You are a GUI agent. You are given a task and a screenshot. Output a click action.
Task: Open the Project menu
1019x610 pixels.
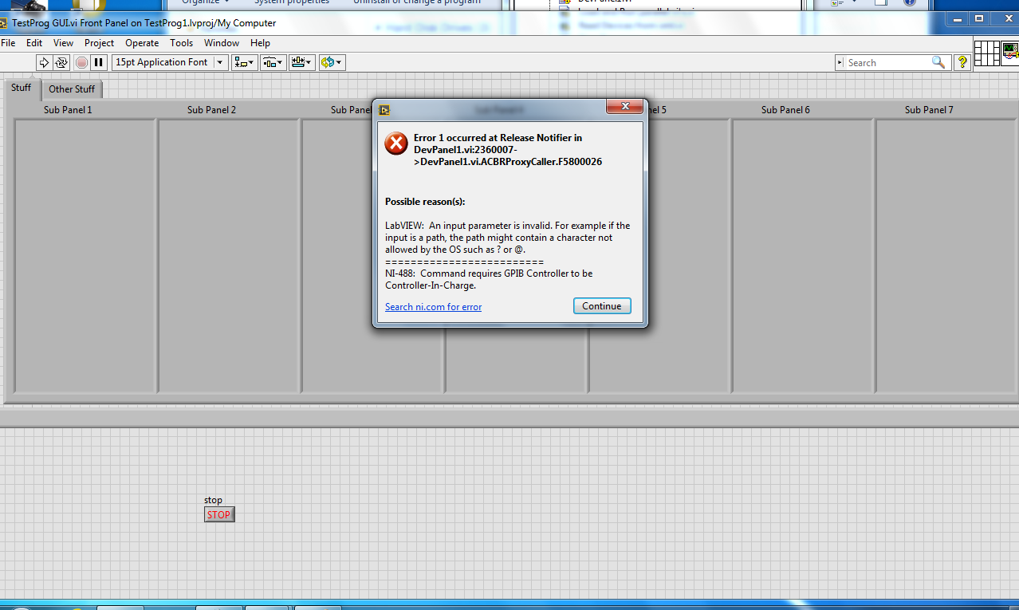100,43
